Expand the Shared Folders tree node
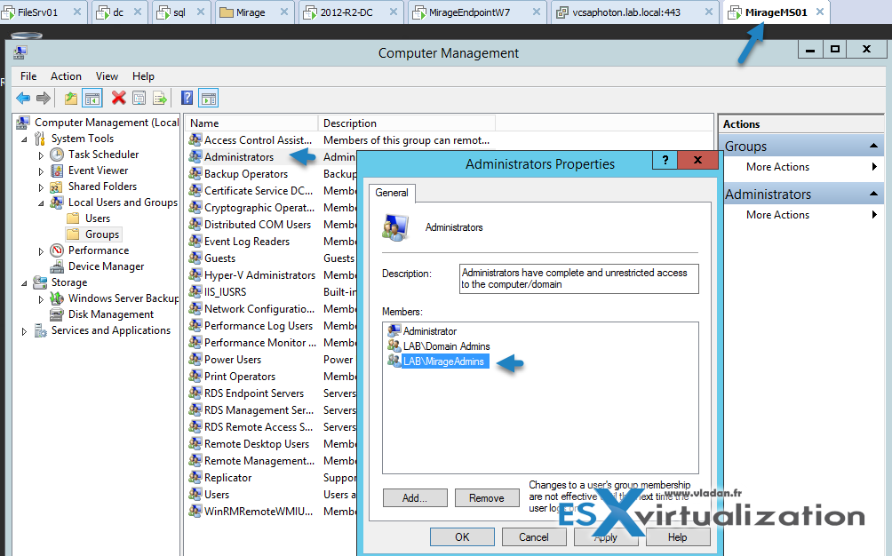Viewport: 892px width, 556px height. click(x=41, y=187)
